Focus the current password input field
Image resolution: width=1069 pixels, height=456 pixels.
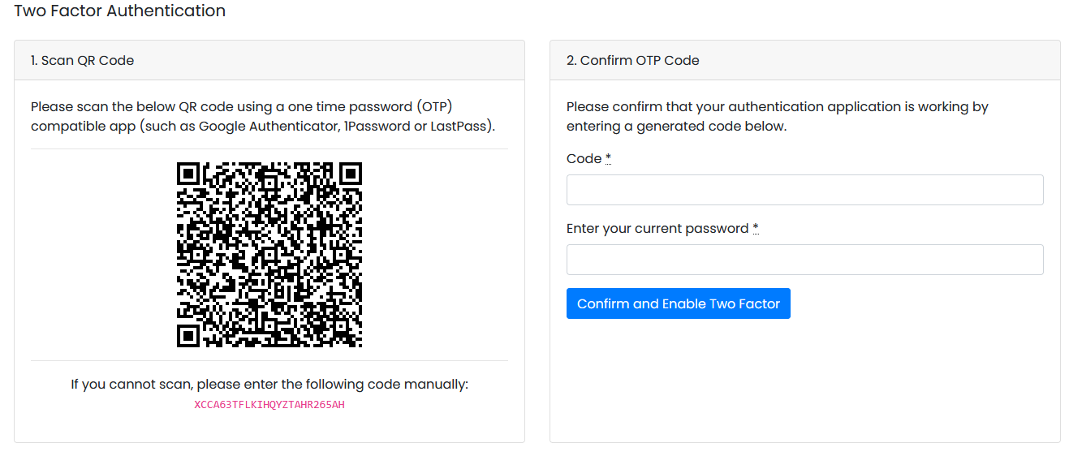pos(804,260)
